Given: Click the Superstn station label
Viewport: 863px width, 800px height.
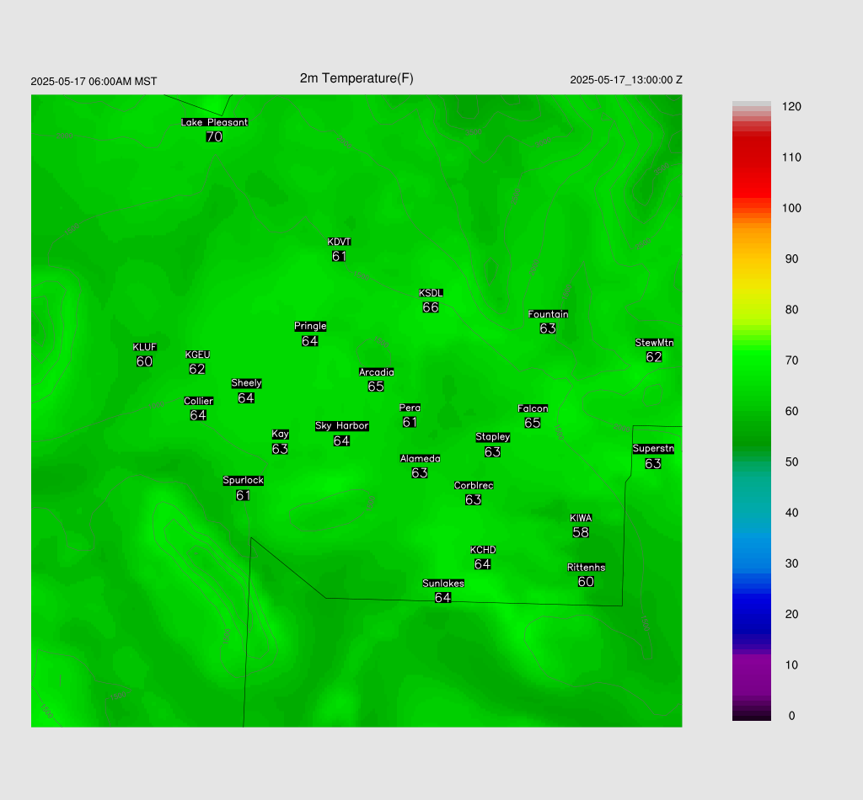Looking at the screenshot, I should click(653, 449).
